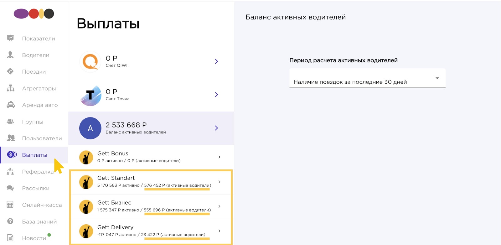Expand the Баланс активных водителей chevron
501x245 pixels.
click(216, 128)
